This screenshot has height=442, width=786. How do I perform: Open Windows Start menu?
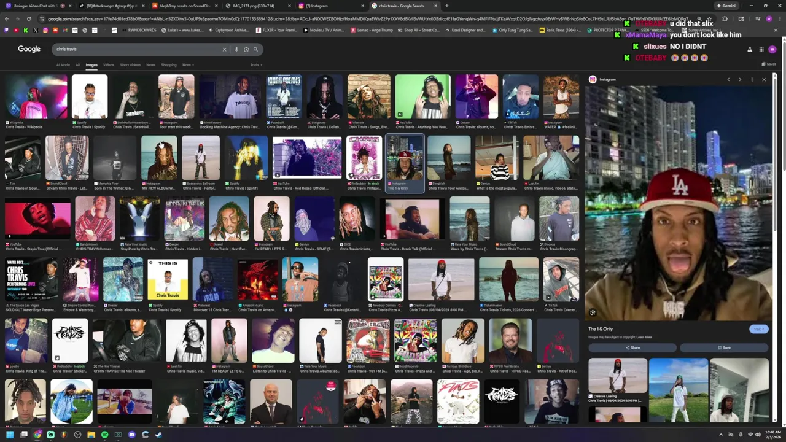pyautogui.click(x=10, y=435)
